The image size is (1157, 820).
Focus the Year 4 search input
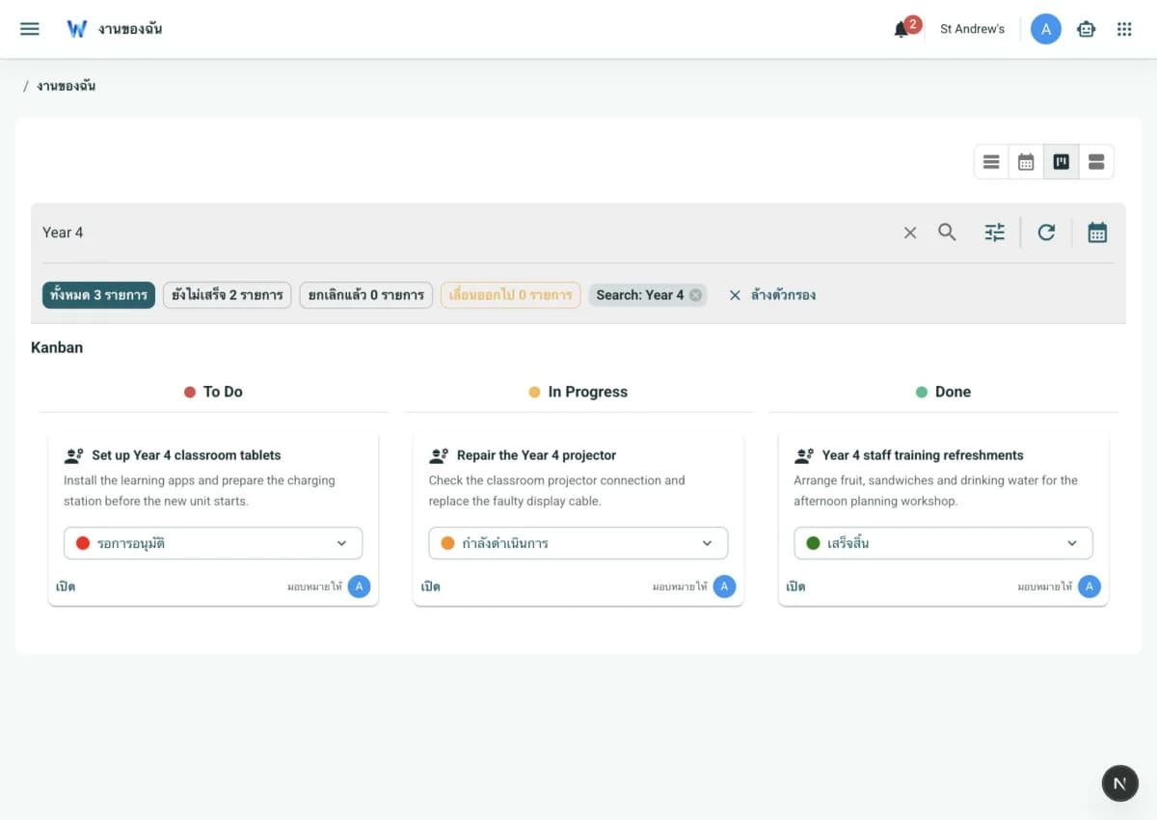(468, 232)
